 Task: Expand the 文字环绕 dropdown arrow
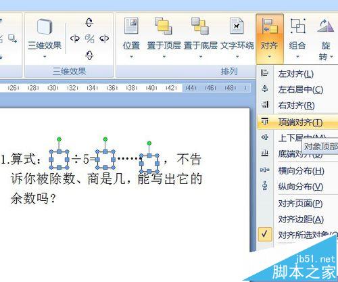(237, 57)
